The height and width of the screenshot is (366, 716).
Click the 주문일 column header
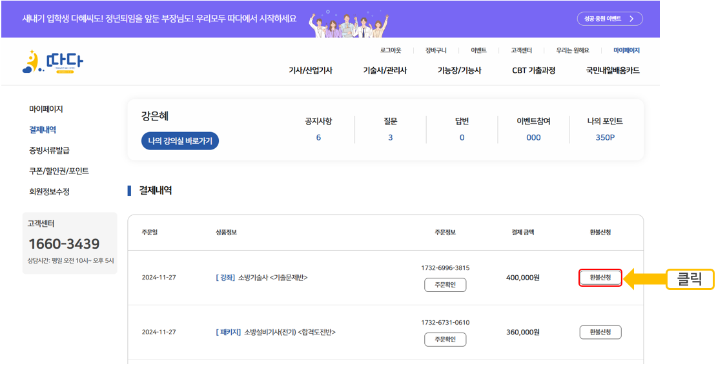tap(150, 233)
